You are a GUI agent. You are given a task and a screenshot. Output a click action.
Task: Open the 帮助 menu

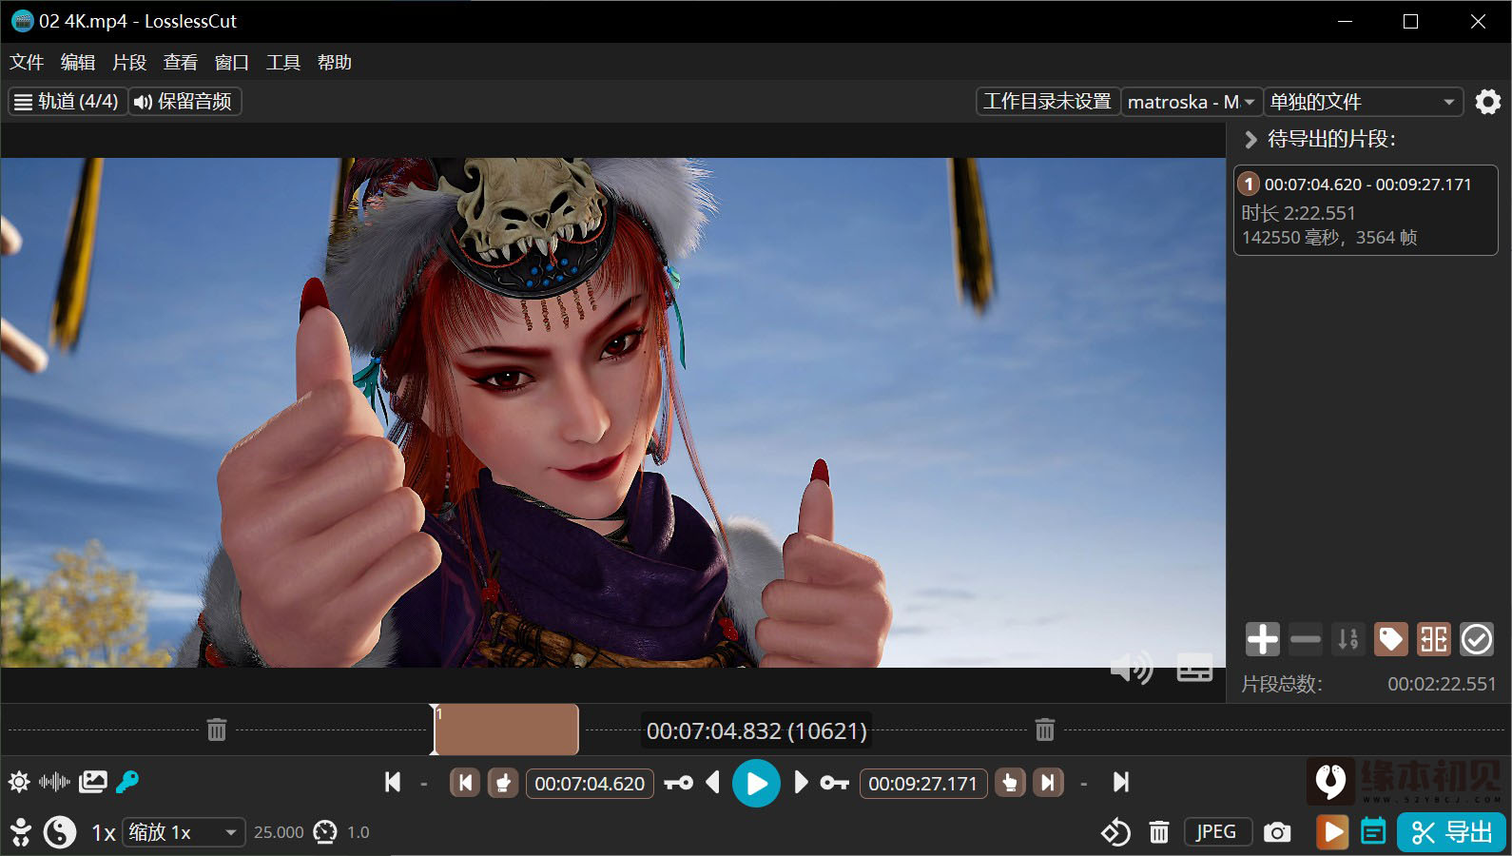(x=335, y=62)
